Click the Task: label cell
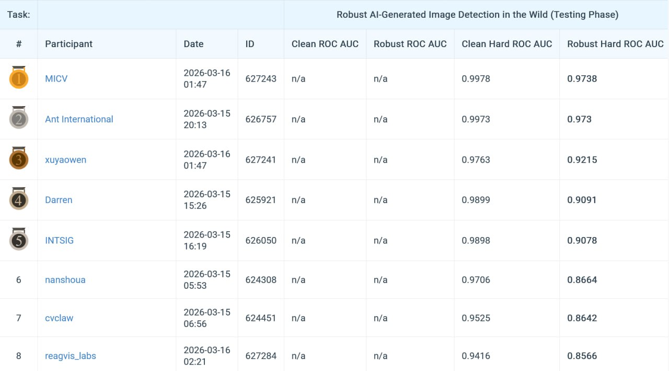The width and height of the screenshot is (669, 371). [x=19, y=15]
